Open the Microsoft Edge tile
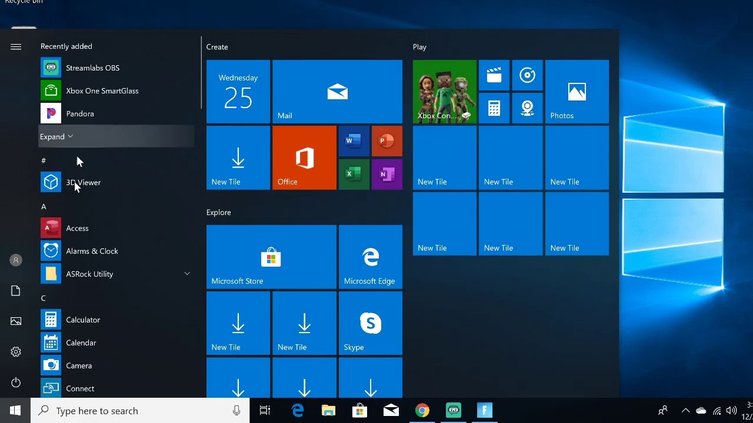 point(371,257)
